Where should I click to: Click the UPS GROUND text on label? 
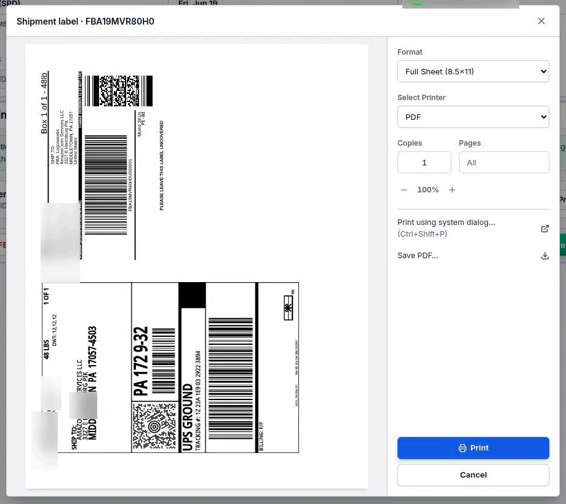(x=188, y=417)
